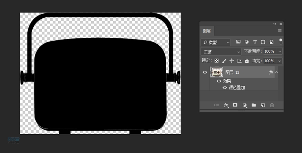302x153 pixels.
Task: Filter layers by pixel layer type
Action: pos(238,42)
